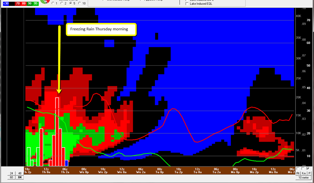Jump to 06z Th 2a on time axis
Image resolution: width=314 pixels, height=183 pixels.
[65, 171]
